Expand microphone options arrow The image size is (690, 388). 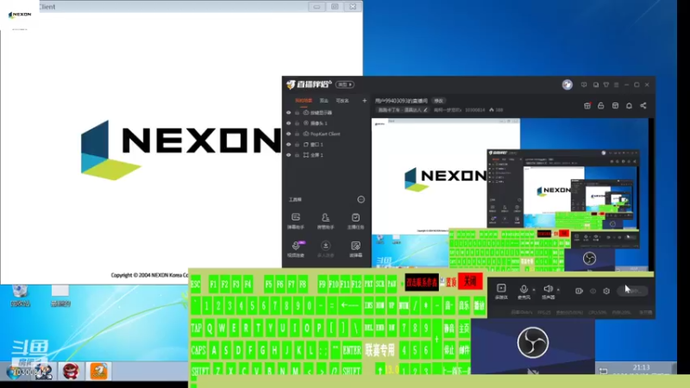coord(534,290)
